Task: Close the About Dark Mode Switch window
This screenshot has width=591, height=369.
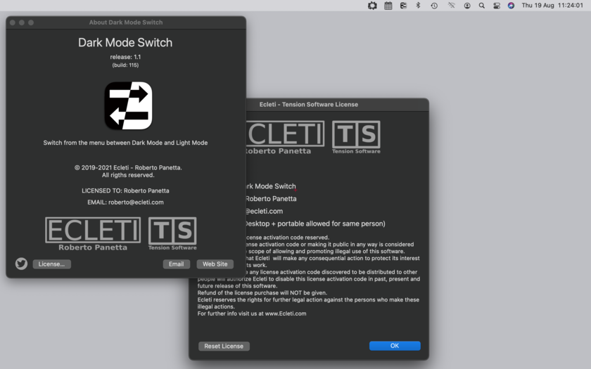Action: (13, 22)
